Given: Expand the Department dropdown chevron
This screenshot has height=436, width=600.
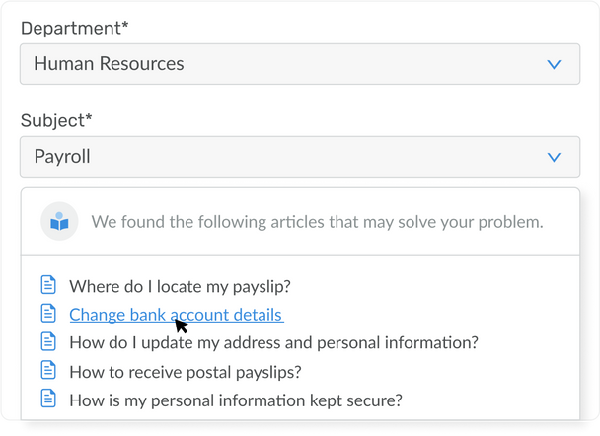Looking at the screenshot, I should [x=554, y=64].
